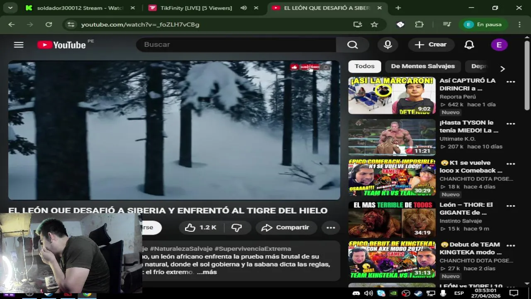The width and height of the screenshot is (531, 299).
Task: Click the snowy forest video player
Action: [x=174, y=130]
